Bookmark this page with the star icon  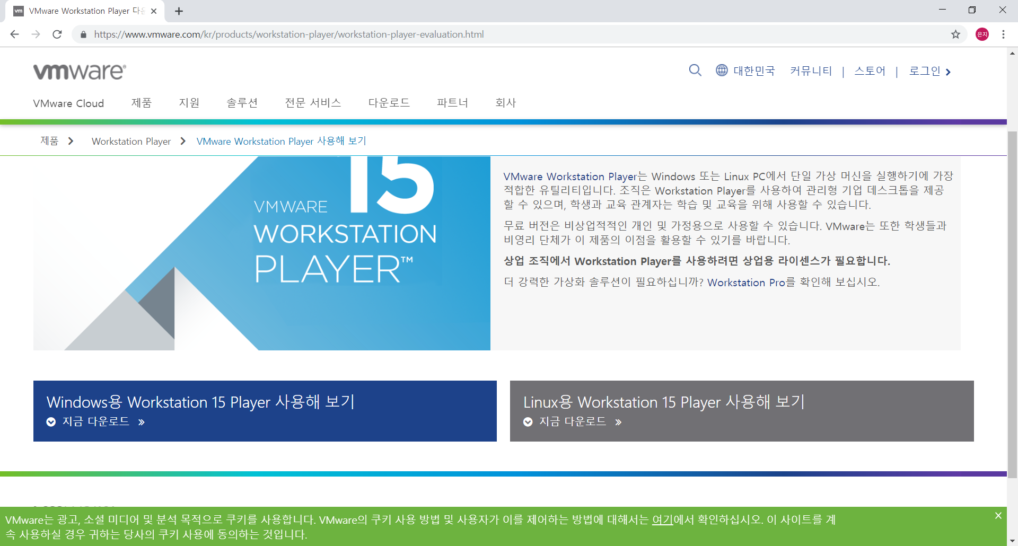click(955, 34)
